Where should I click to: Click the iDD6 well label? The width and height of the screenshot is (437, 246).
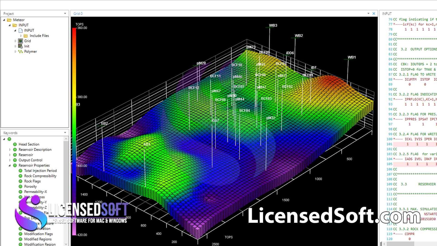(x=290, y=53)
